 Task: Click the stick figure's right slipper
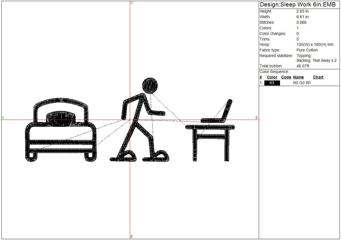(157, 157)
